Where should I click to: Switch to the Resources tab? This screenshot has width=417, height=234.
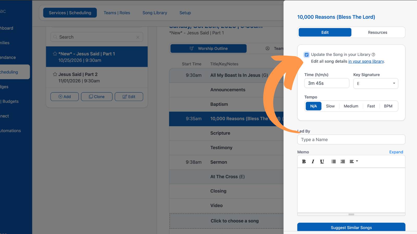coord(377,32)
